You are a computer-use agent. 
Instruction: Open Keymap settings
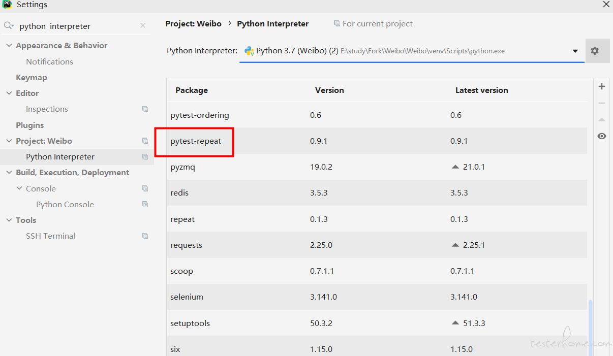tap(31, 78)
